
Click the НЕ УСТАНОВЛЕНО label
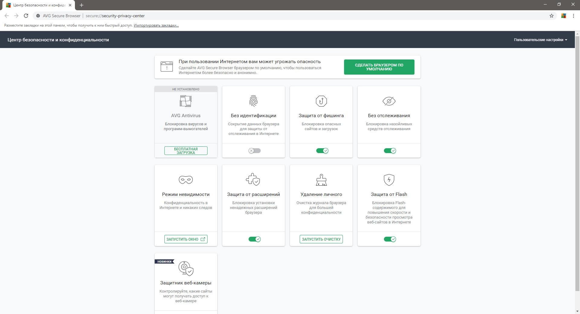pos(186,89)
